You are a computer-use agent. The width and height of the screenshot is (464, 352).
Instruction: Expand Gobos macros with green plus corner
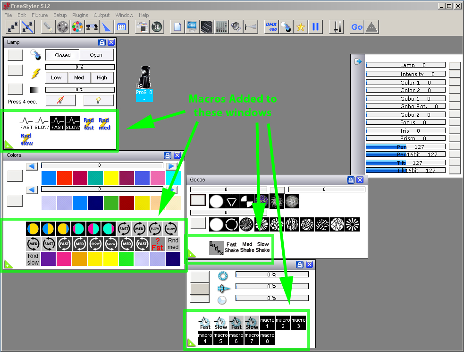pyautogui.click(x=192, y=253)
